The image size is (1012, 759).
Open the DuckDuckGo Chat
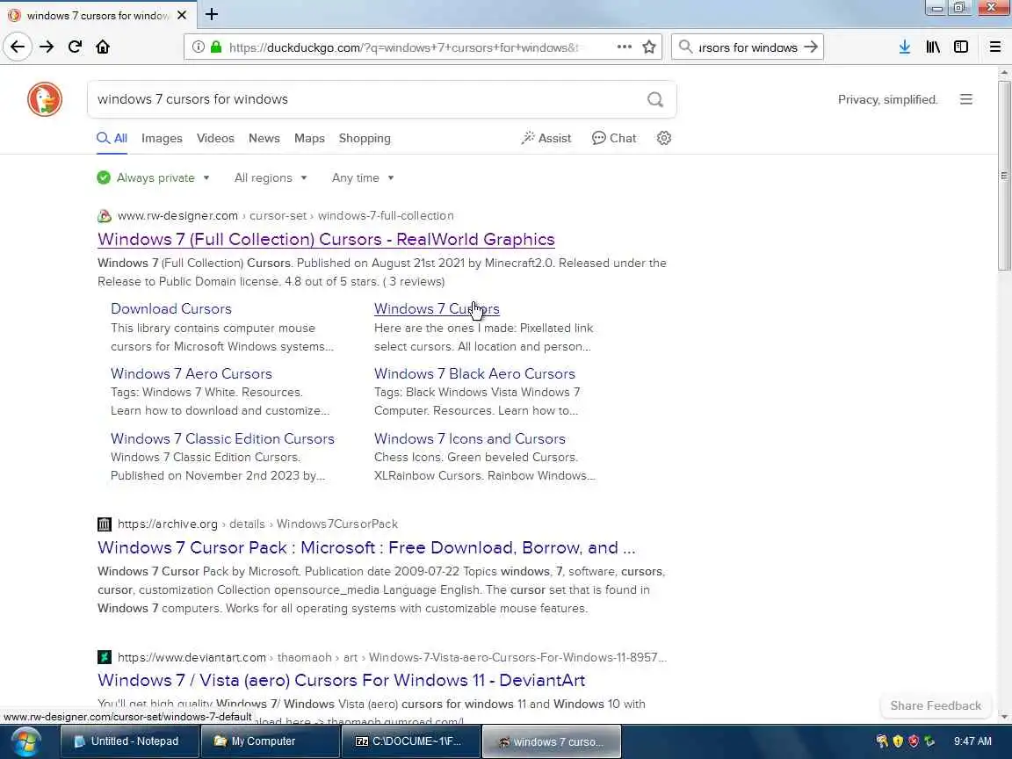[614, 138]
